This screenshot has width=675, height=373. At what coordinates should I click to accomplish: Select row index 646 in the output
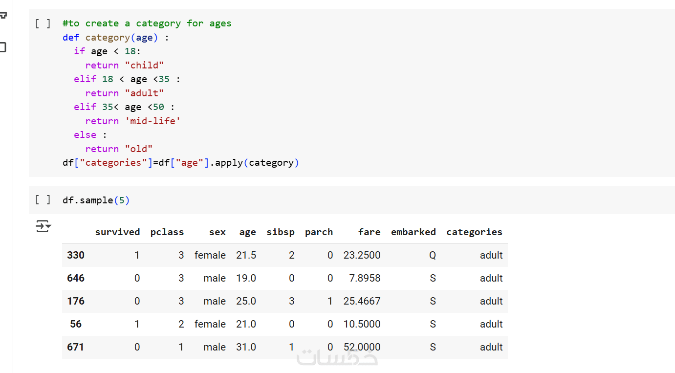tap(76, 278)
